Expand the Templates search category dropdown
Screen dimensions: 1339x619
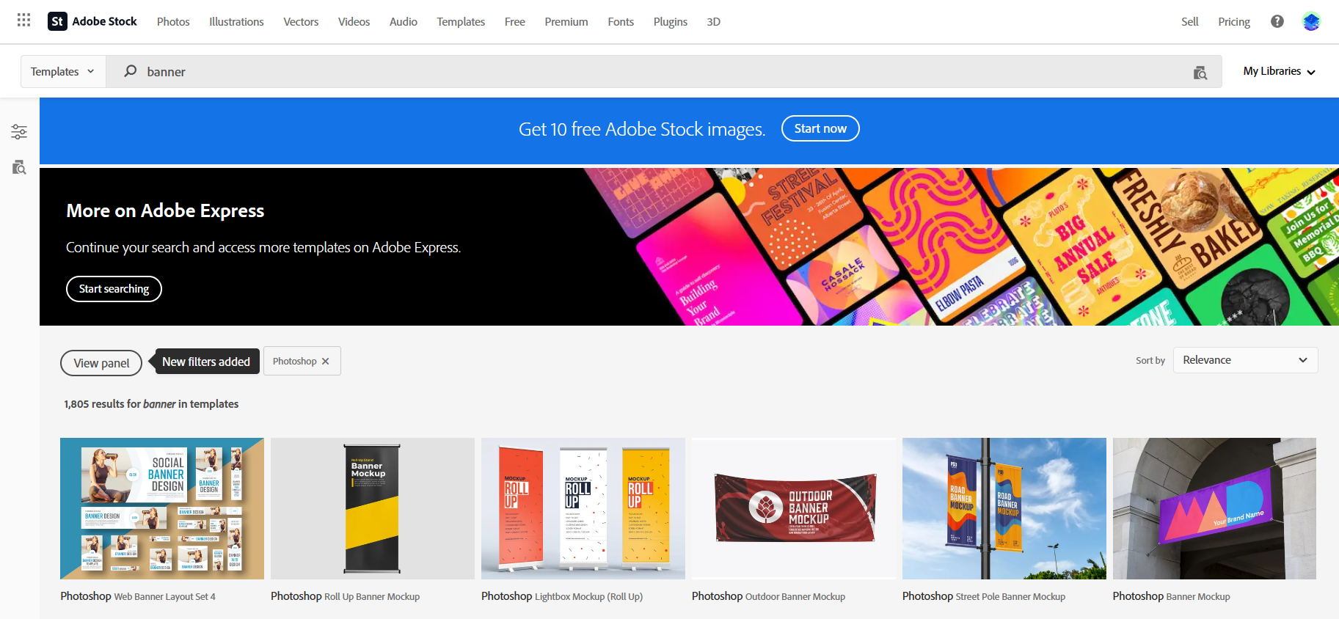pos(63,72)
